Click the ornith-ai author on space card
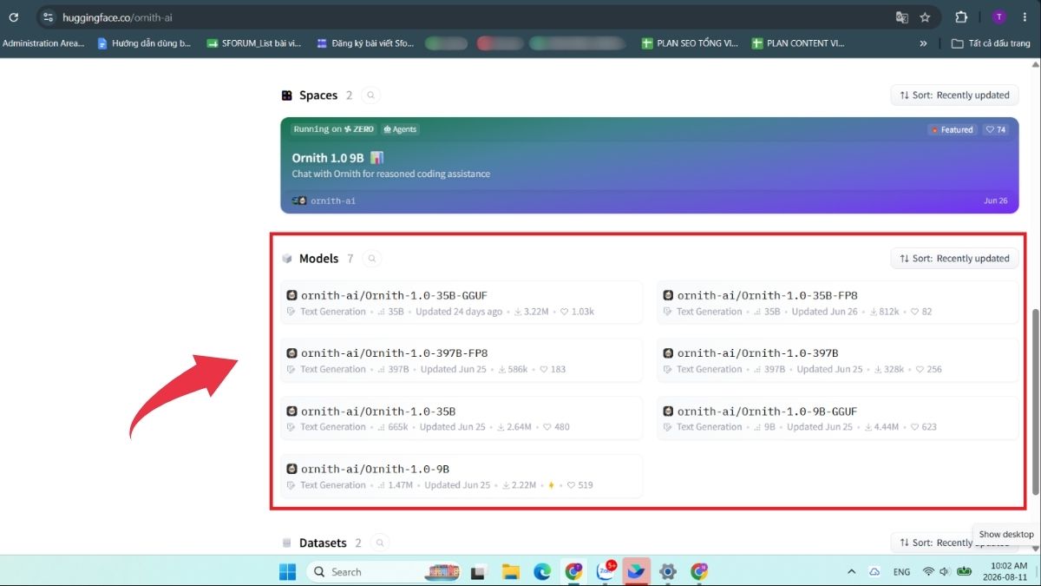This screenshot has width=1041, height=586. tap(324, 201)
